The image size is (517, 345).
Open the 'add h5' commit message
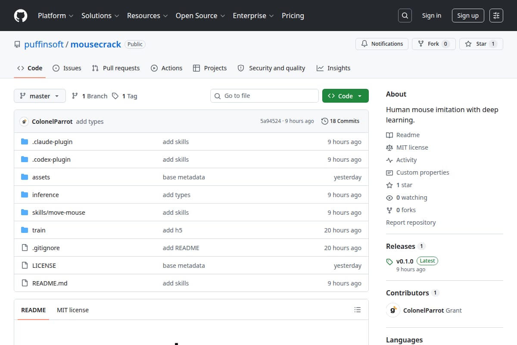172,230
